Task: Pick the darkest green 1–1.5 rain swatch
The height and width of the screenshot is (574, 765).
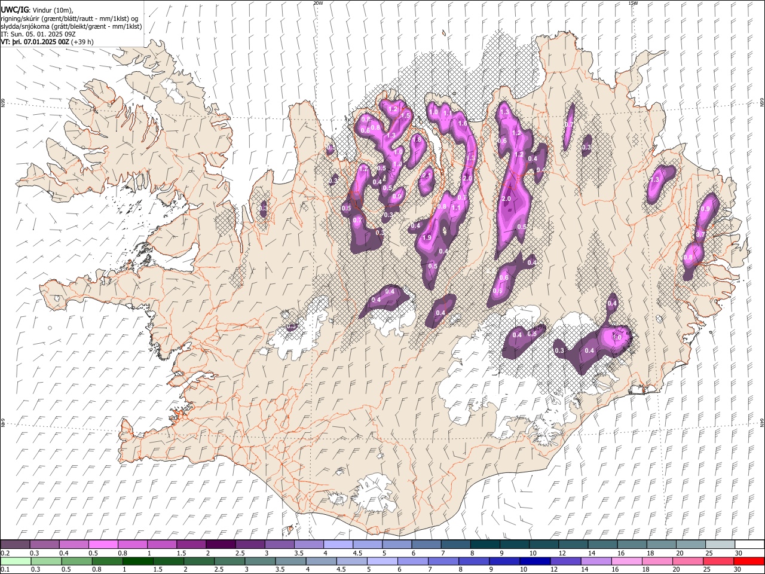Action: pyautogui.click(x=137, y=561)
